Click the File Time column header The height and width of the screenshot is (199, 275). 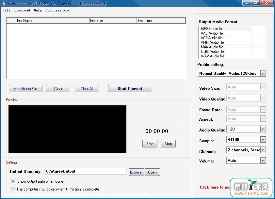point(161,21)
